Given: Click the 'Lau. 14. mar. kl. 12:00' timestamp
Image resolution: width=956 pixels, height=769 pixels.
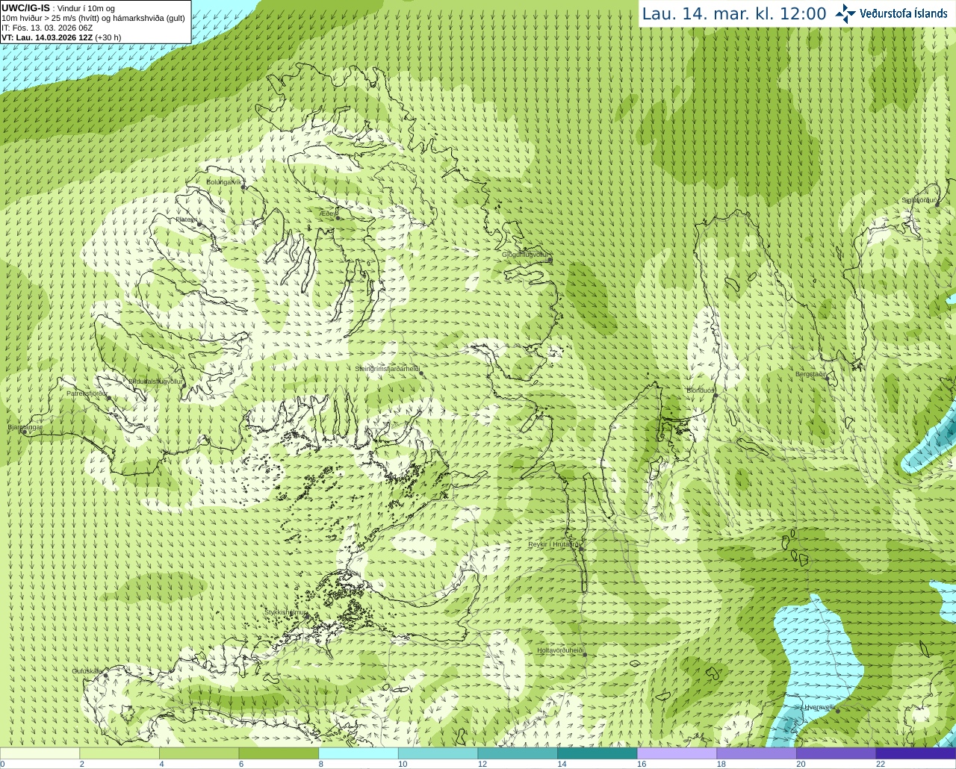Looking at the screenshot, I should pyautogui.click(x=734, y=14).
